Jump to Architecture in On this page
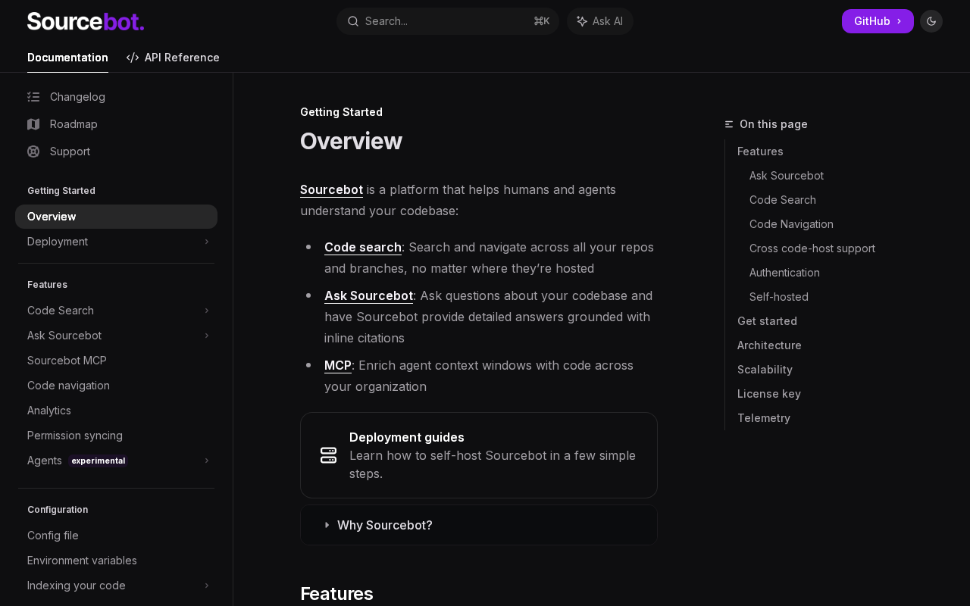The width and height of the screenshot is (970, 606). [769, 345]
